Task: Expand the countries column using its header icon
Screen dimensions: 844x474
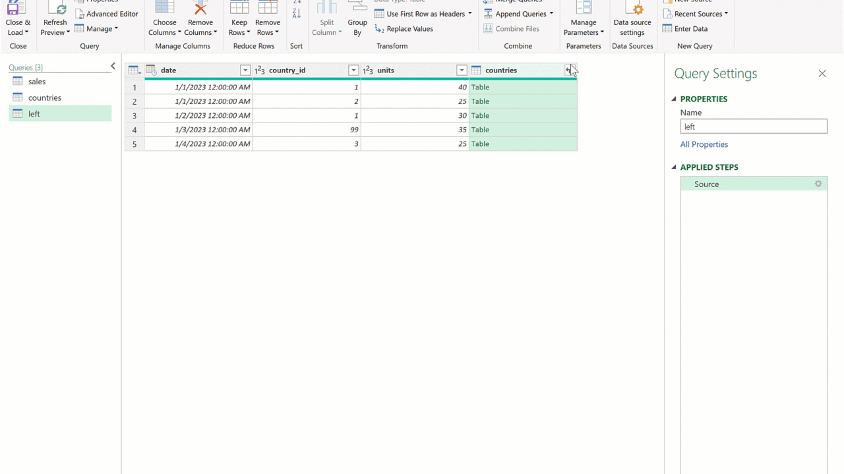Action: click(568, 70)
